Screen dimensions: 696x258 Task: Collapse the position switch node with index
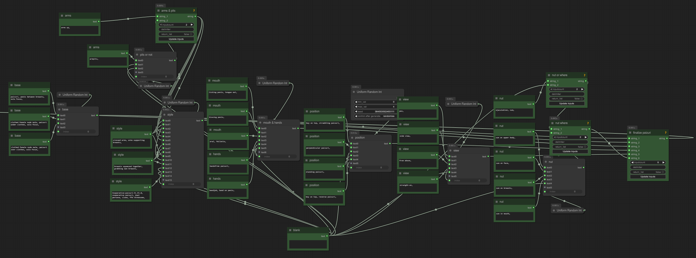click(x=352, y=138)
